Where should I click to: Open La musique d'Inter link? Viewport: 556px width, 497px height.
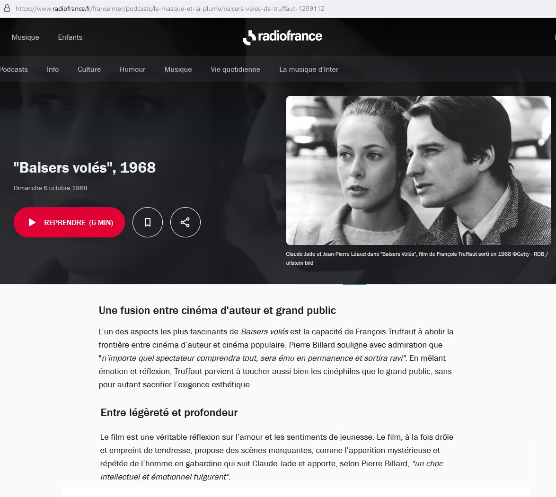(x=309, y=70)
